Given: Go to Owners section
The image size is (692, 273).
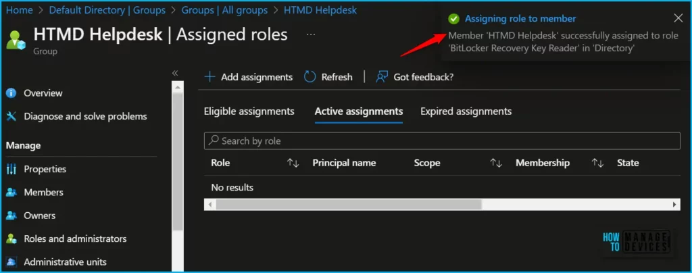Looking at the screenshot, I should (x=40, y=216).
